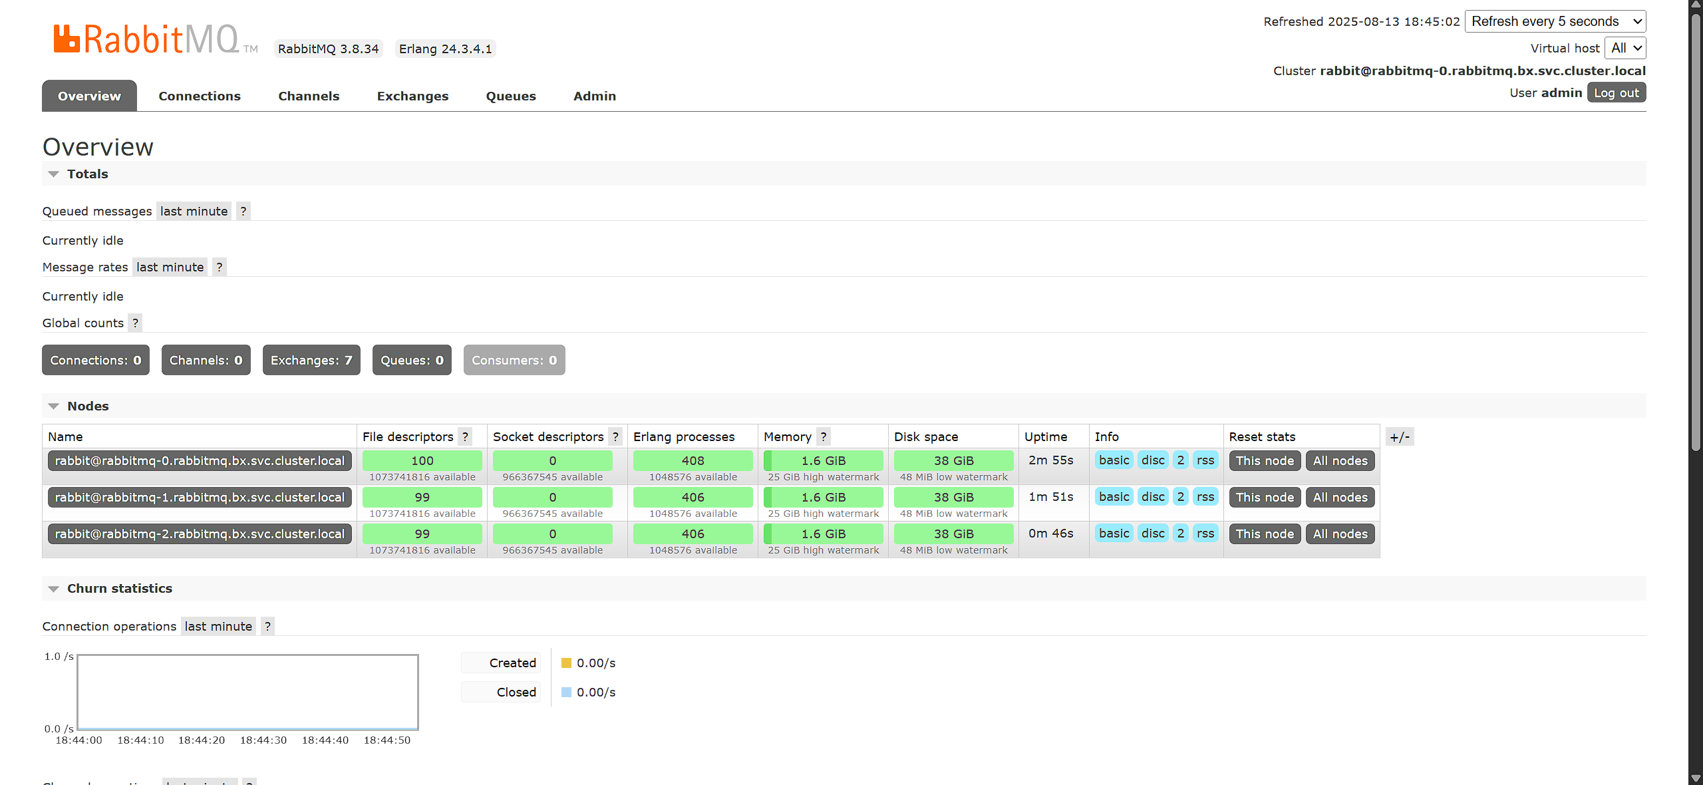Click the Global counts help icon
This screenshot has width=1703, height=785.
point(136,323)
